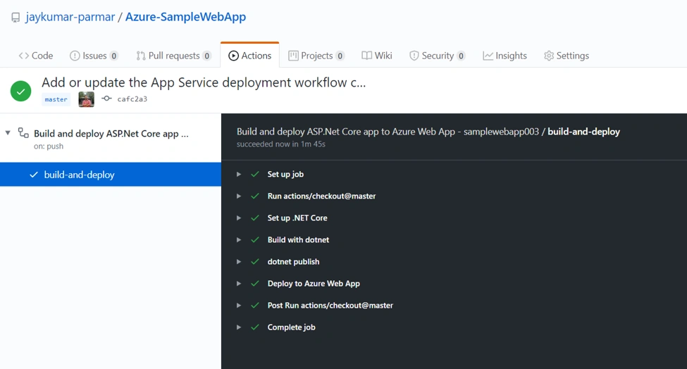Open the Wiki tab
Screen dimensions: 687x369
377,56
